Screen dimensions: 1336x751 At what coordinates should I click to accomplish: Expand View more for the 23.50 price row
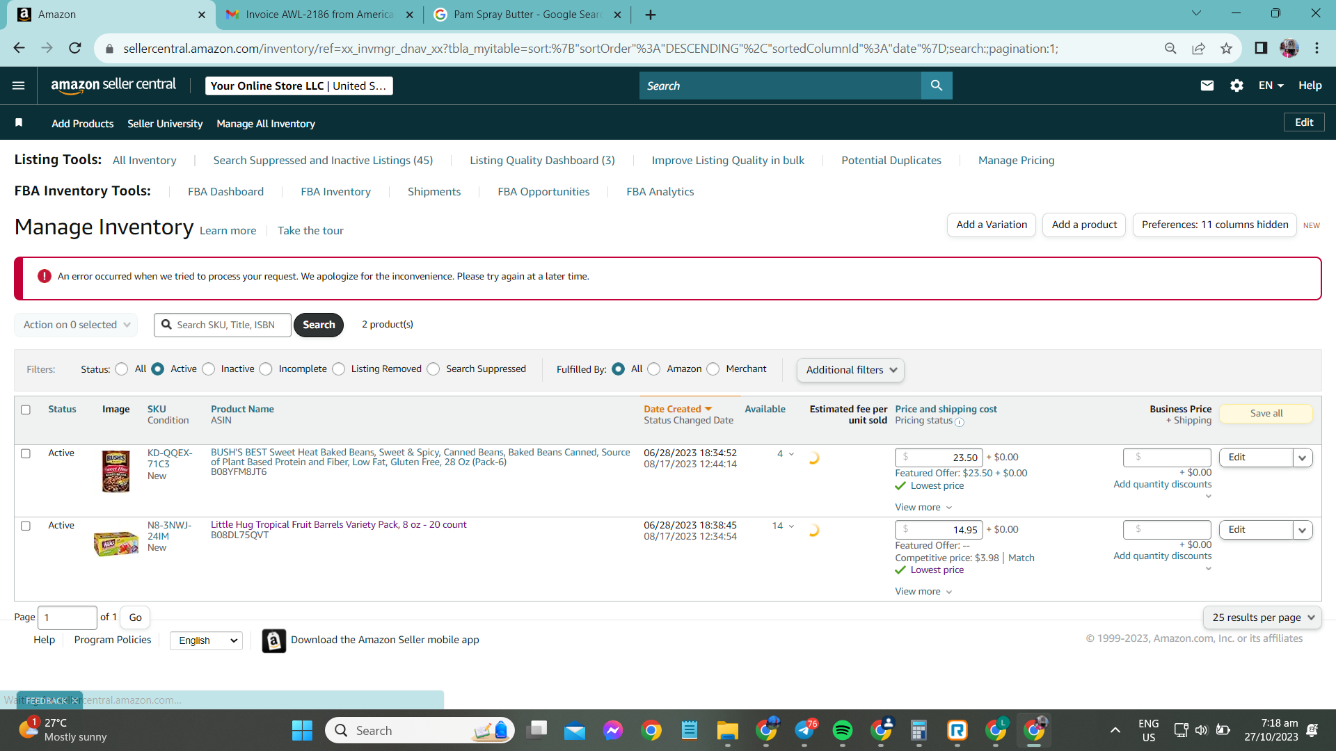(923, 508)
